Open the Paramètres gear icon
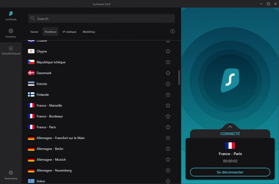 [x=11, y=173]
